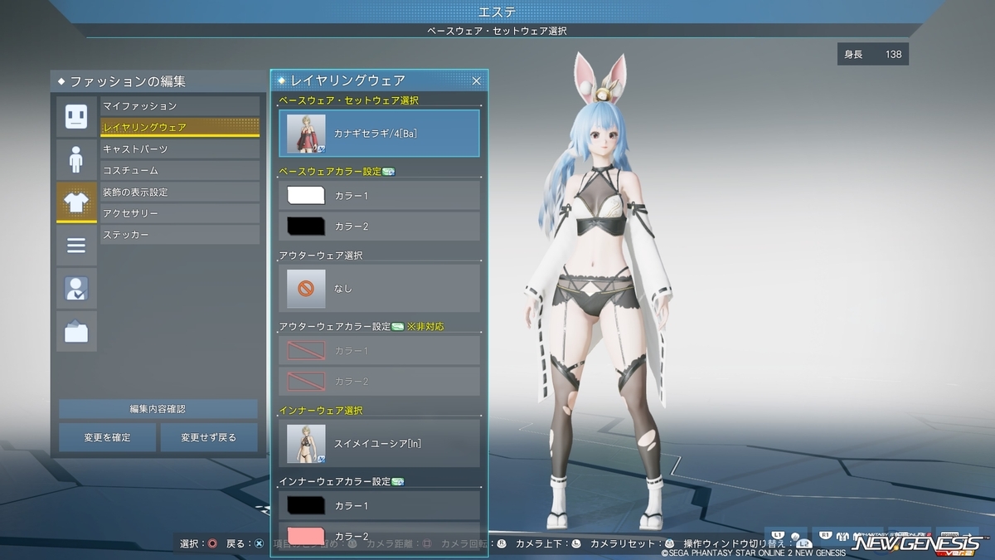Screen dimensions: 995x560
Task: Open the three-line menu category icon
Action: point(76,245)
